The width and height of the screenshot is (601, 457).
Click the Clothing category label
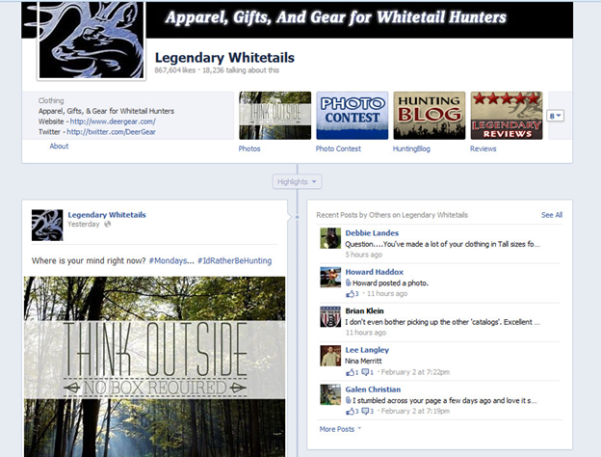click(51, 100)
